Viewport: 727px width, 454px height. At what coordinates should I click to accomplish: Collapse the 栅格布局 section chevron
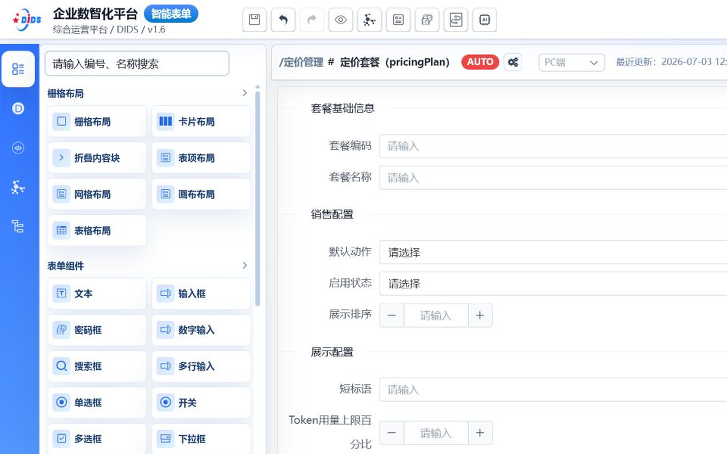click(244, 93)
